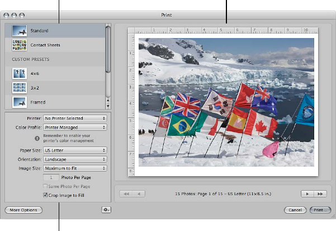The width and height of the screenshot is (336, 231).
Task: Click the preset list scrollbar thumb
Action: point(108,49)
